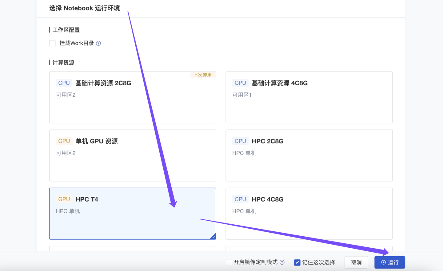Uncheck the 记住这次选择 checkbox
443x271 pixels.
(297, 262)
